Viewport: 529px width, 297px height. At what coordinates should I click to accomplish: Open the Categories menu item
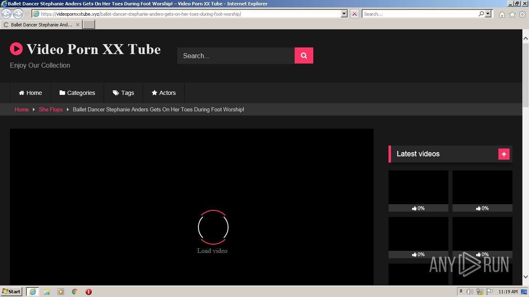tap(77, 93)
